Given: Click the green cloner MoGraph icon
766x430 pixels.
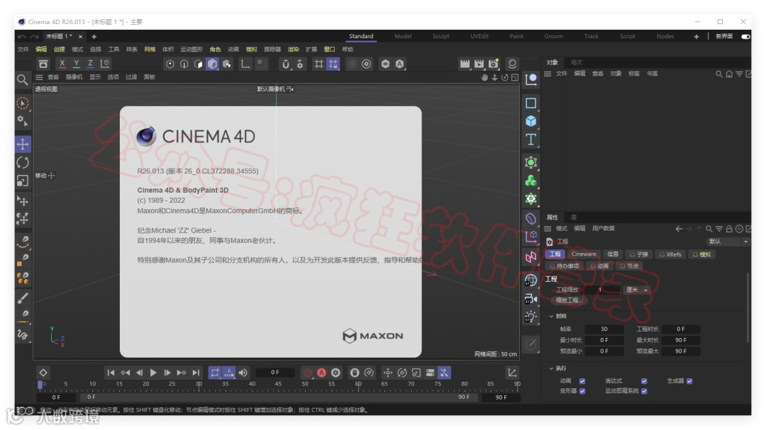Looking at the screenshot, I should point(531,181).
